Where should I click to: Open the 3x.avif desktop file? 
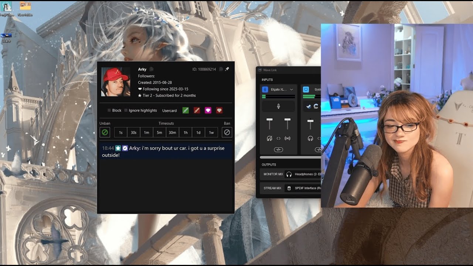(6, 38)
